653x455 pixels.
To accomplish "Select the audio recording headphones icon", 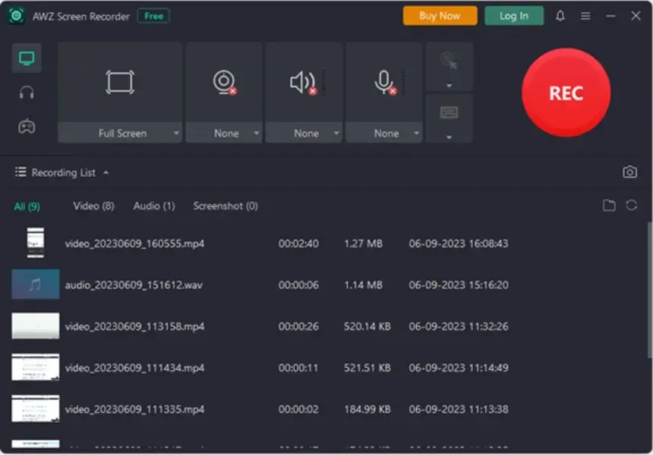I will (27, 93).
